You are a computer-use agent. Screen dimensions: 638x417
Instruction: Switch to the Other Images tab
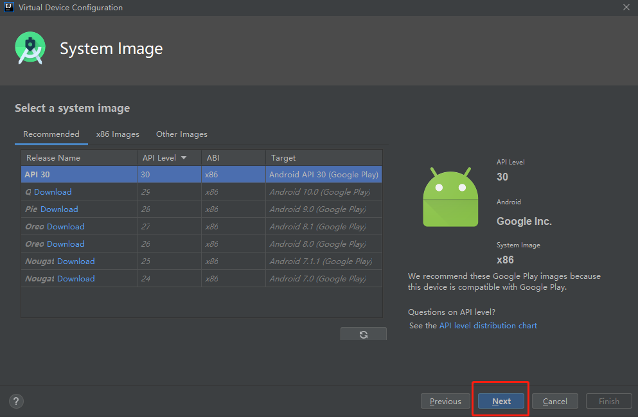tap(181, 134)
